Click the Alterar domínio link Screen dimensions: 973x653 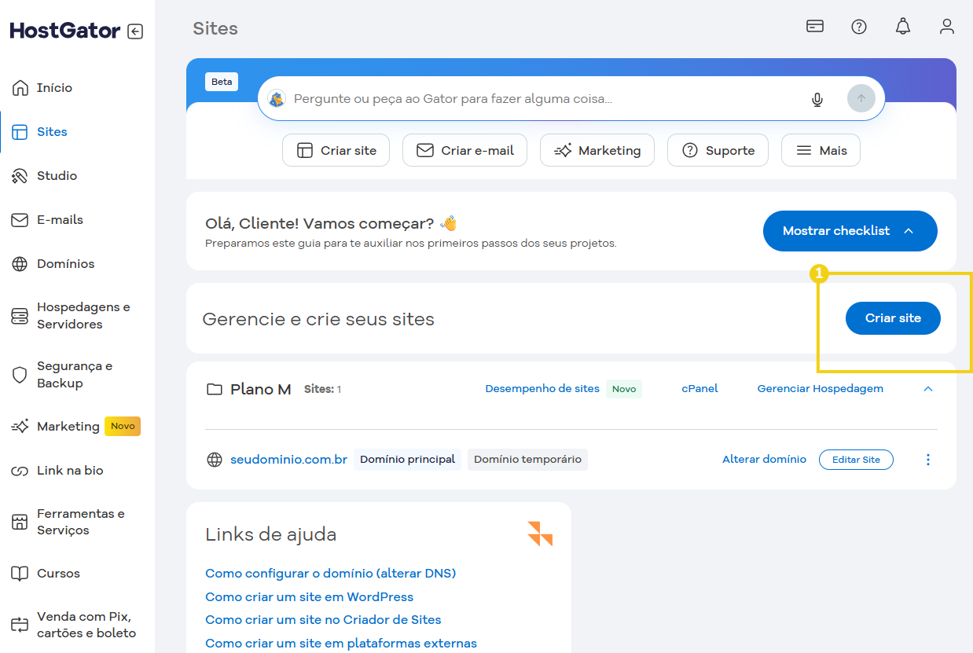click(764, 460)
